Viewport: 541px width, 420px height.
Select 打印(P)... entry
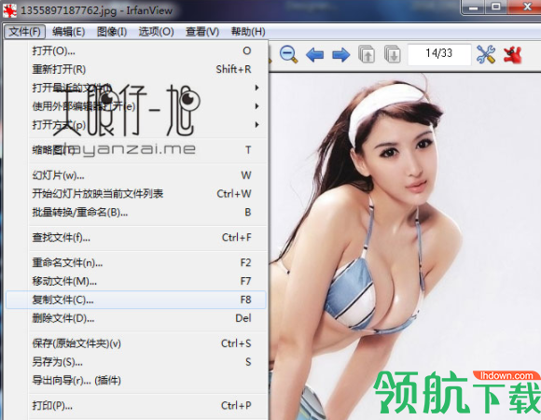(x=136, y=405)
